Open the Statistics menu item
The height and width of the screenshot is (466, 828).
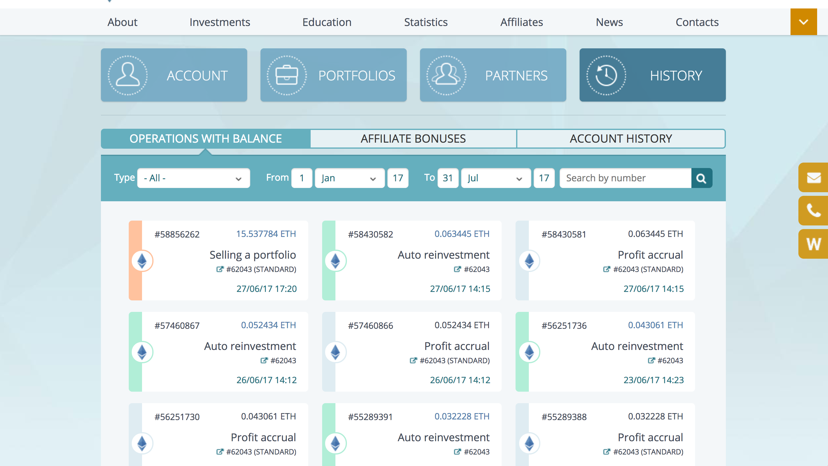pyautogui.click(x=426, y=22)
